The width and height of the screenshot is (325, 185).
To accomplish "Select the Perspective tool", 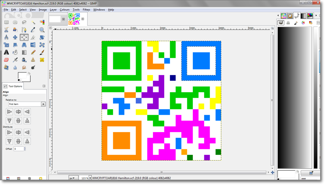I will pos(24,45).
